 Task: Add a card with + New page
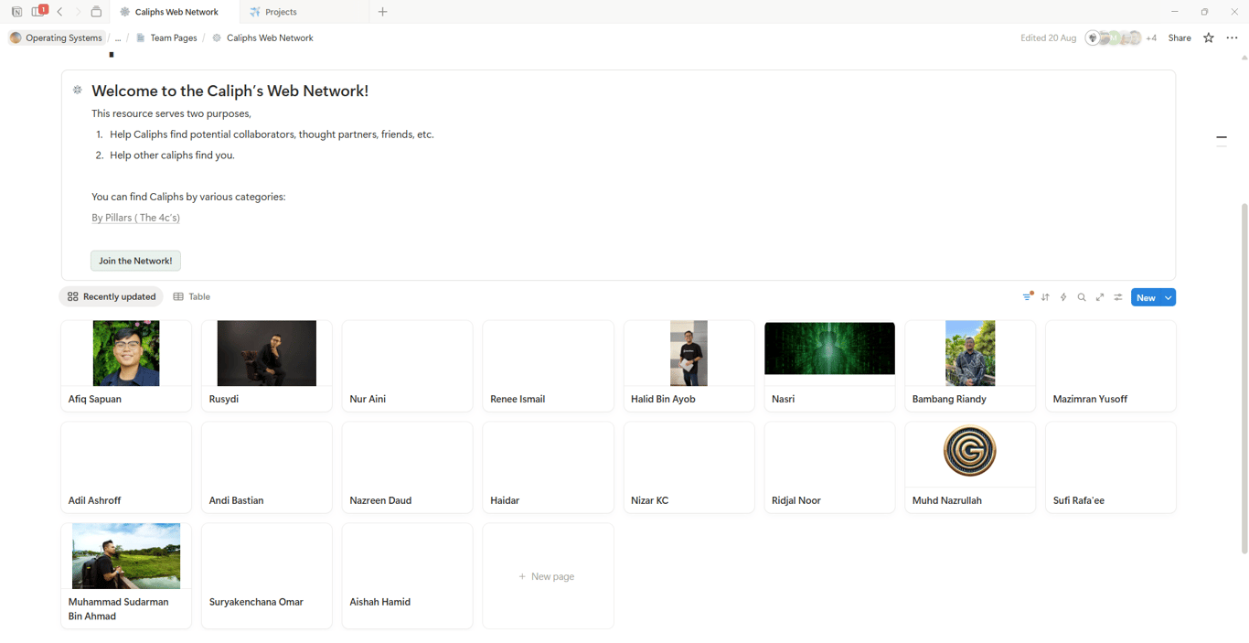pos(548,576)
